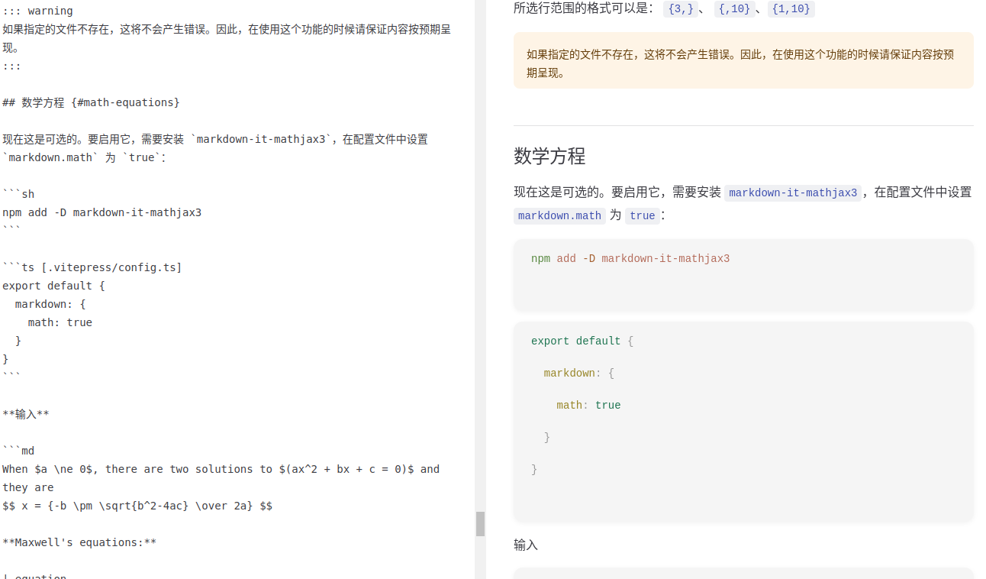Click the "**Maxwell's equations:**" source line
The image size is (986, 579).
tap(79, 542)
